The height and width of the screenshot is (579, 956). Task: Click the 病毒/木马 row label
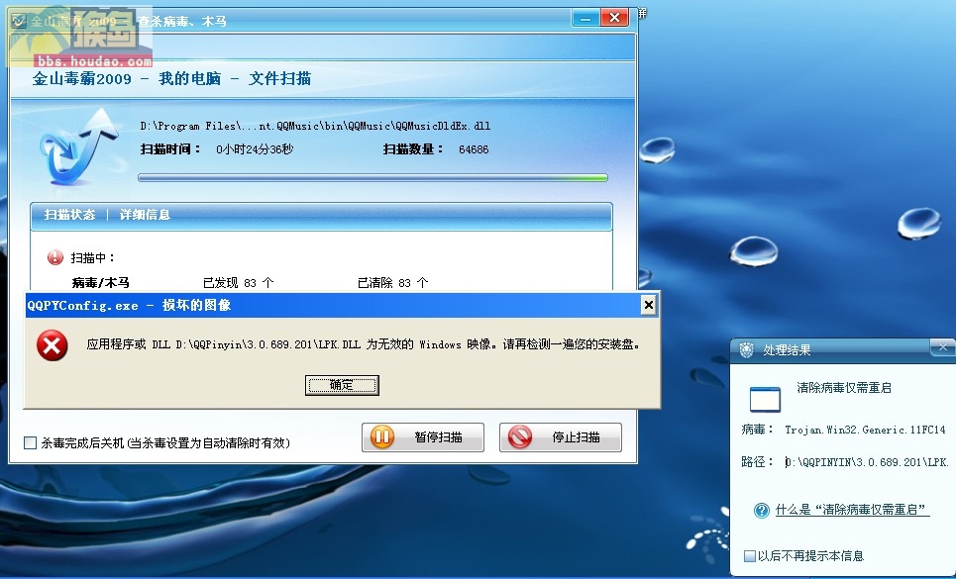click(x=101, y=283)
